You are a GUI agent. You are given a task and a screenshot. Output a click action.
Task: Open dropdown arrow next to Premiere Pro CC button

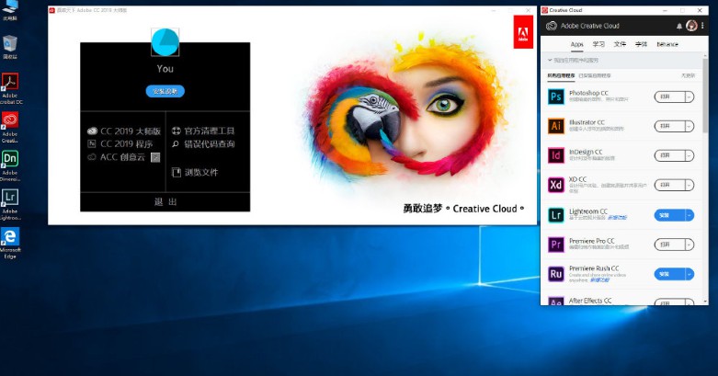click(690, 245)
